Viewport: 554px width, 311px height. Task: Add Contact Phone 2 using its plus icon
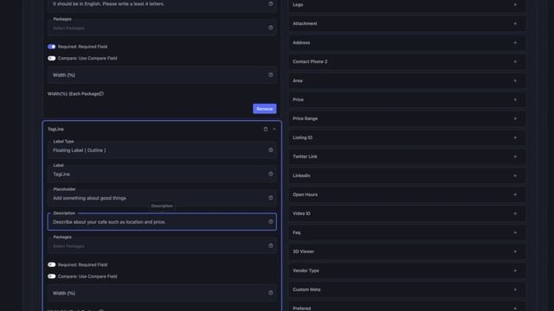click(515, 61)
